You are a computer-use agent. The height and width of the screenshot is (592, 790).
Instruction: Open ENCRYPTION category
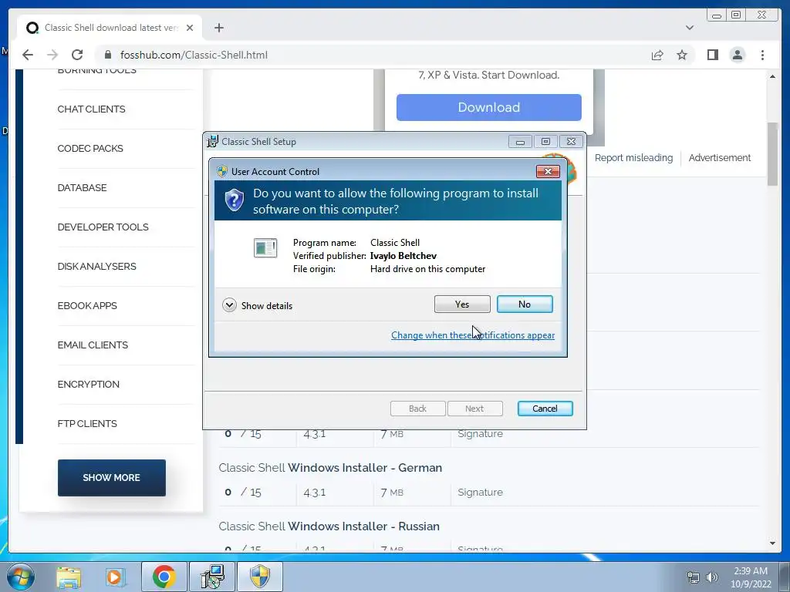tap(88, 384)
